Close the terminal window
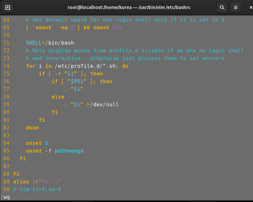The width and height of the screenshot is (253, 202). (251, 7)
